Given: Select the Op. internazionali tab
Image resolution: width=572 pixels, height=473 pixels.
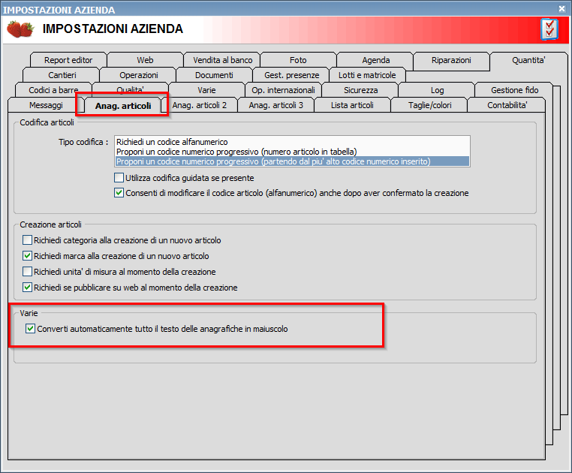Looking at the screenshot, I should 283,90.
